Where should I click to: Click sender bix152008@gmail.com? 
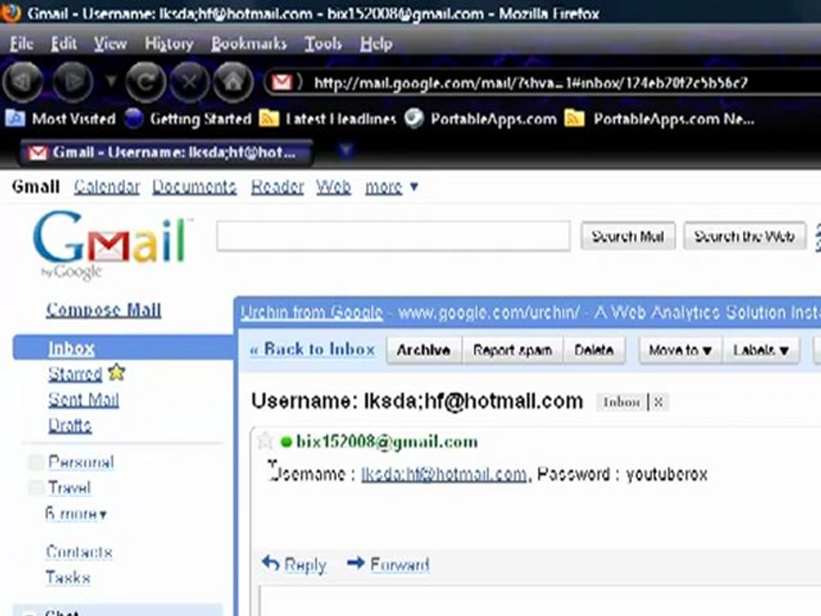(387, 441)
